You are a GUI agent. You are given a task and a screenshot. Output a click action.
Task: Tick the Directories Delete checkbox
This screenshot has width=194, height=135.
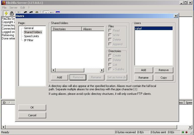click(110, 60)
